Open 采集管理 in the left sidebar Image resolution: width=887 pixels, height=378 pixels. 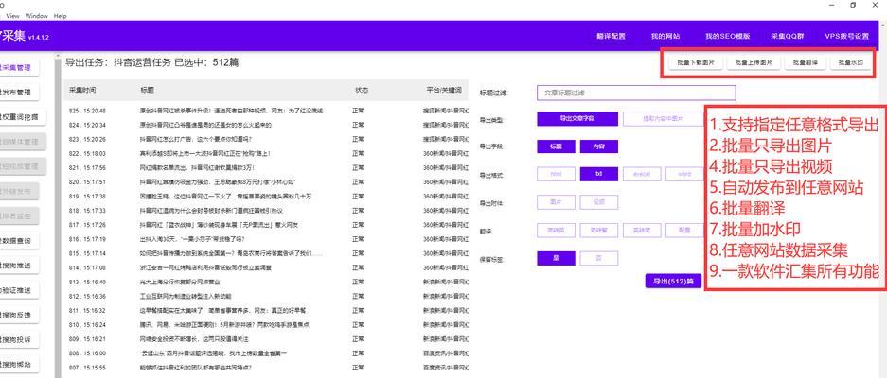click(19, 67)
